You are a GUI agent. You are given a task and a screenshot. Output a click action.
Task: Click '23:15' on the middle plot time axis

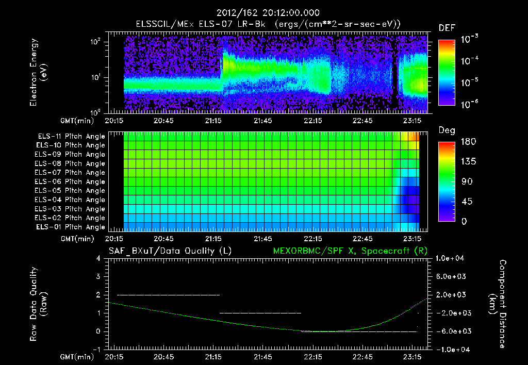click(412, 239)
